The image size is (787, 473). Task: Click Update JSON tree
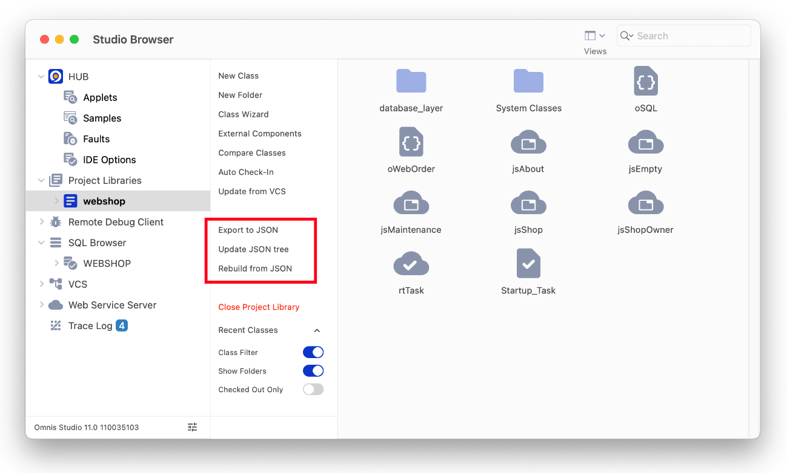(x=253, y=249)
